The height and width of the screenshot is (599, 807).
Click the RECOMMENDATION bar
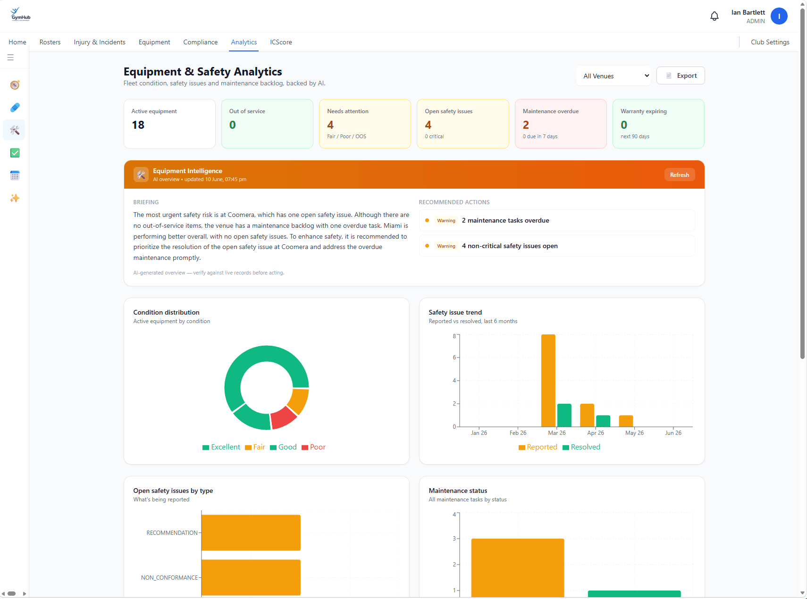(x=251, y=532)
